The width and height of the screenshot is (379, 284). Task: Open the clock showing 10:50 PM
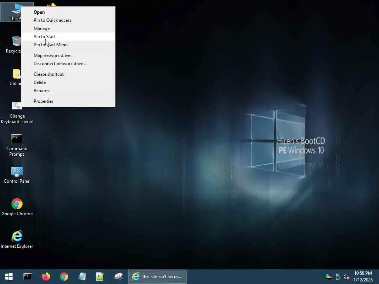click(x=363, y=277)
